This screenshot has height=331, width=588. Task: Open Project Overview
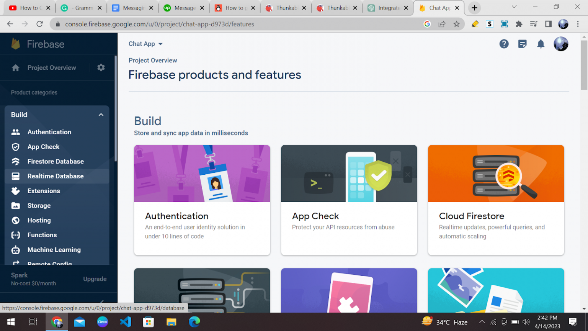(51, 67)
